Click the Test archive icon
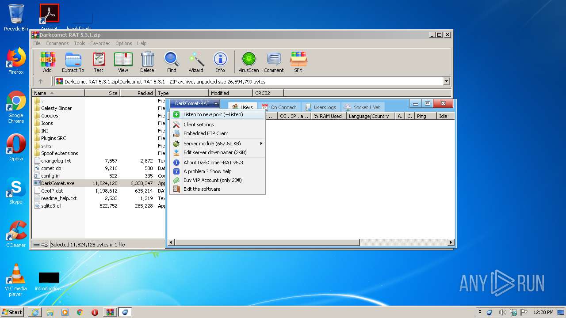566x318 pixels. point(99,62)
